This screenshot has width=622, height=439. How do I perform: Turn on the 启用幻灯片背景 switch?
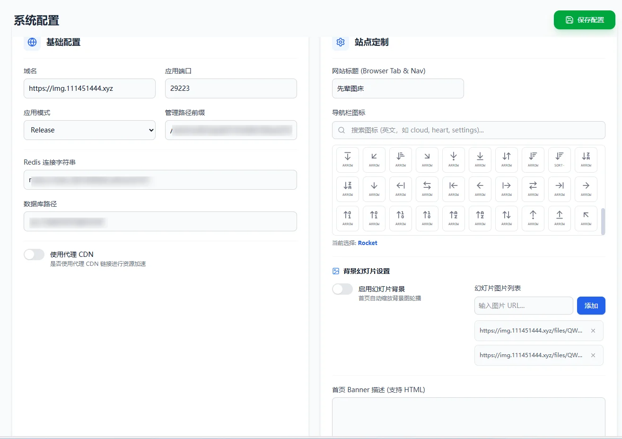[x=342, y=289]
